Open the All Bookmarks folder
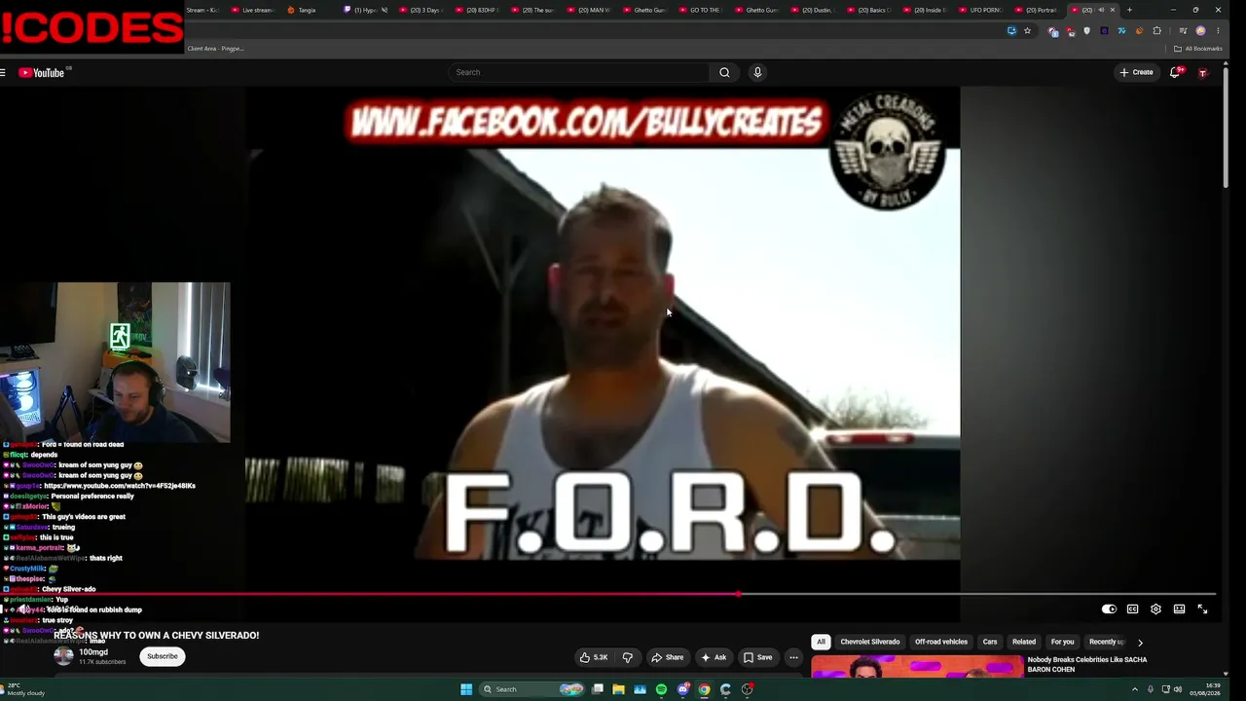1246x701 pixels. 1197,49
